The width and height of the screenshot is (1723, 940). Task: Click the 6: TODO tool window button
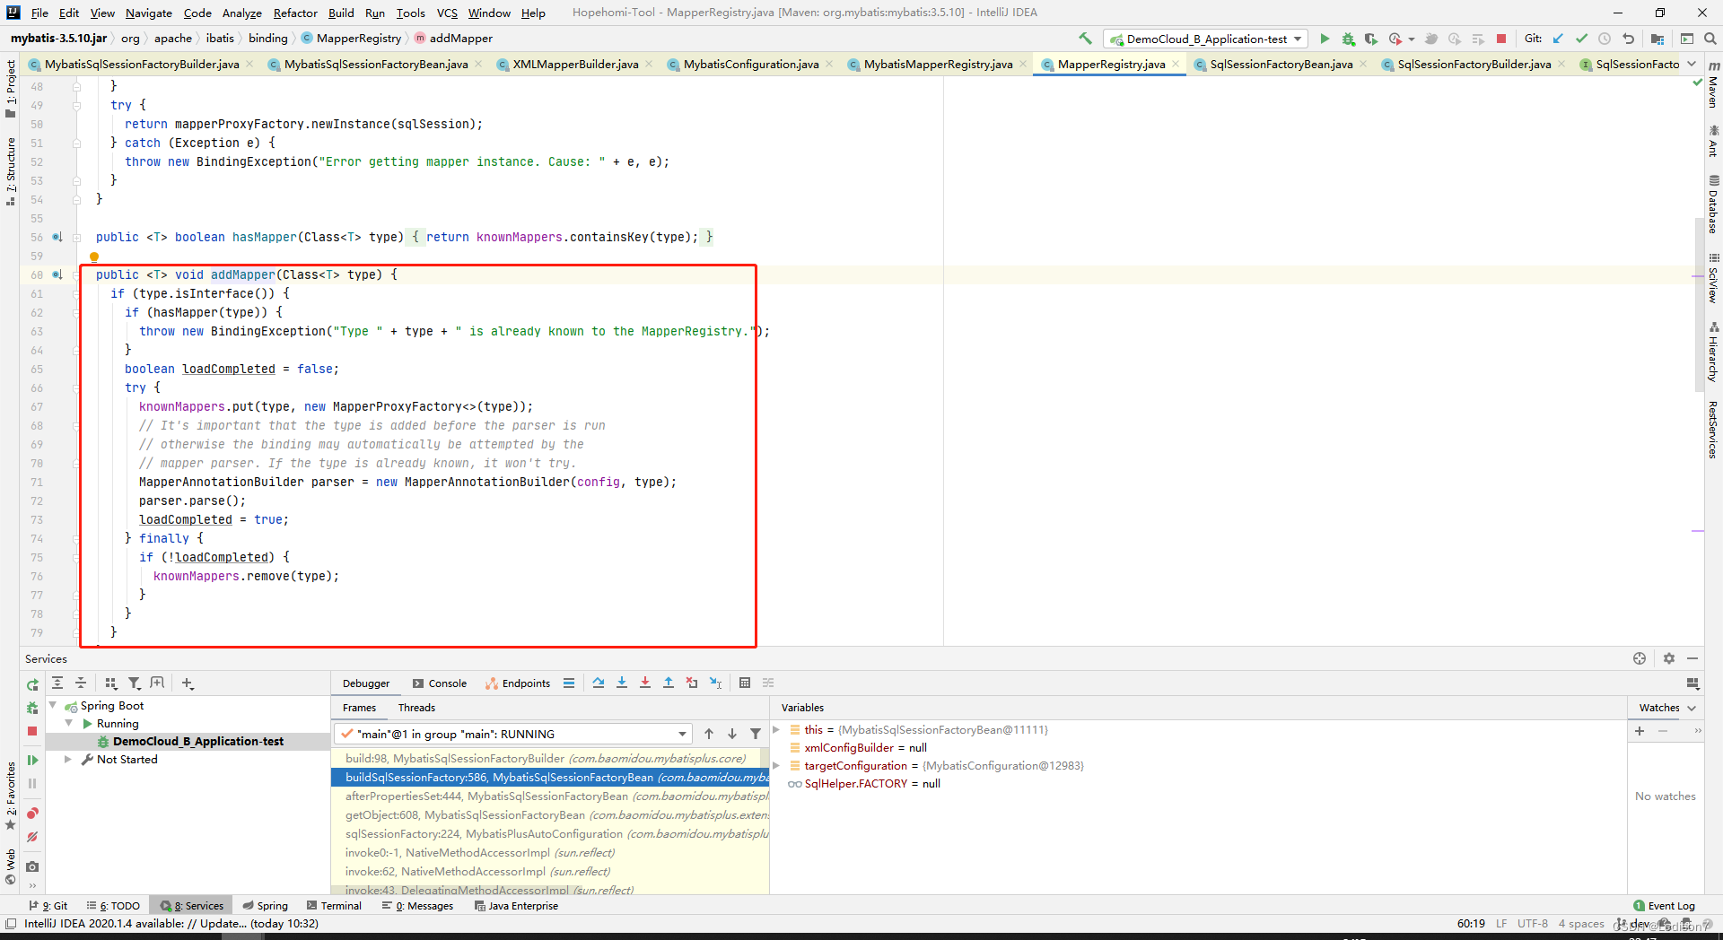point(113,906)
